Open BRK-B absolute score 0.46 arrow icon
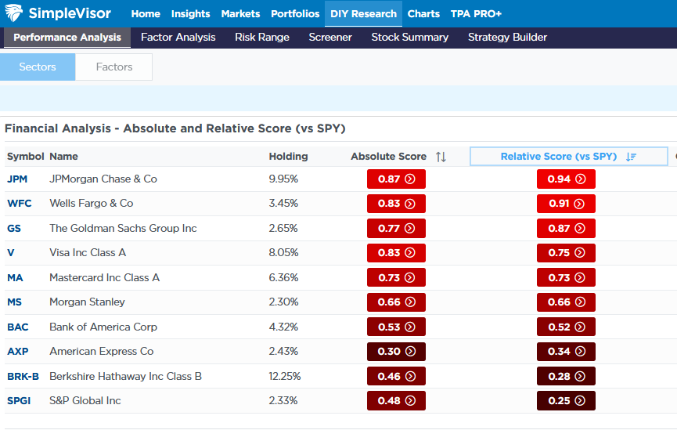 click(x=411, y=376)
